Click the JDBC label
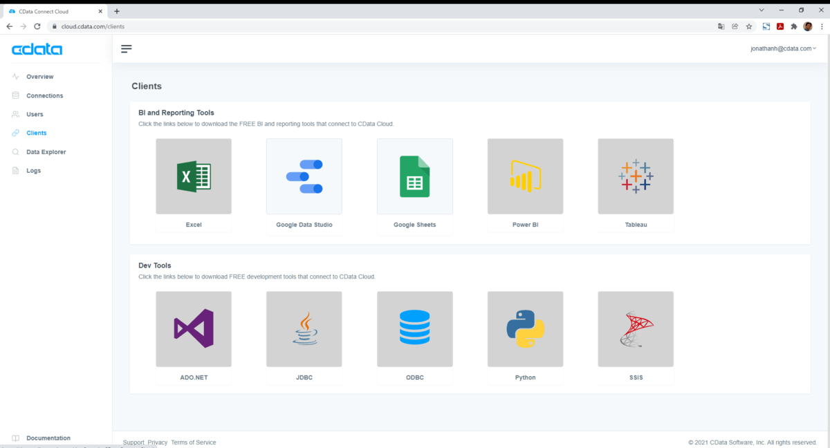The width and height of the screenshot is (830, 448). (x=304, y=377)
